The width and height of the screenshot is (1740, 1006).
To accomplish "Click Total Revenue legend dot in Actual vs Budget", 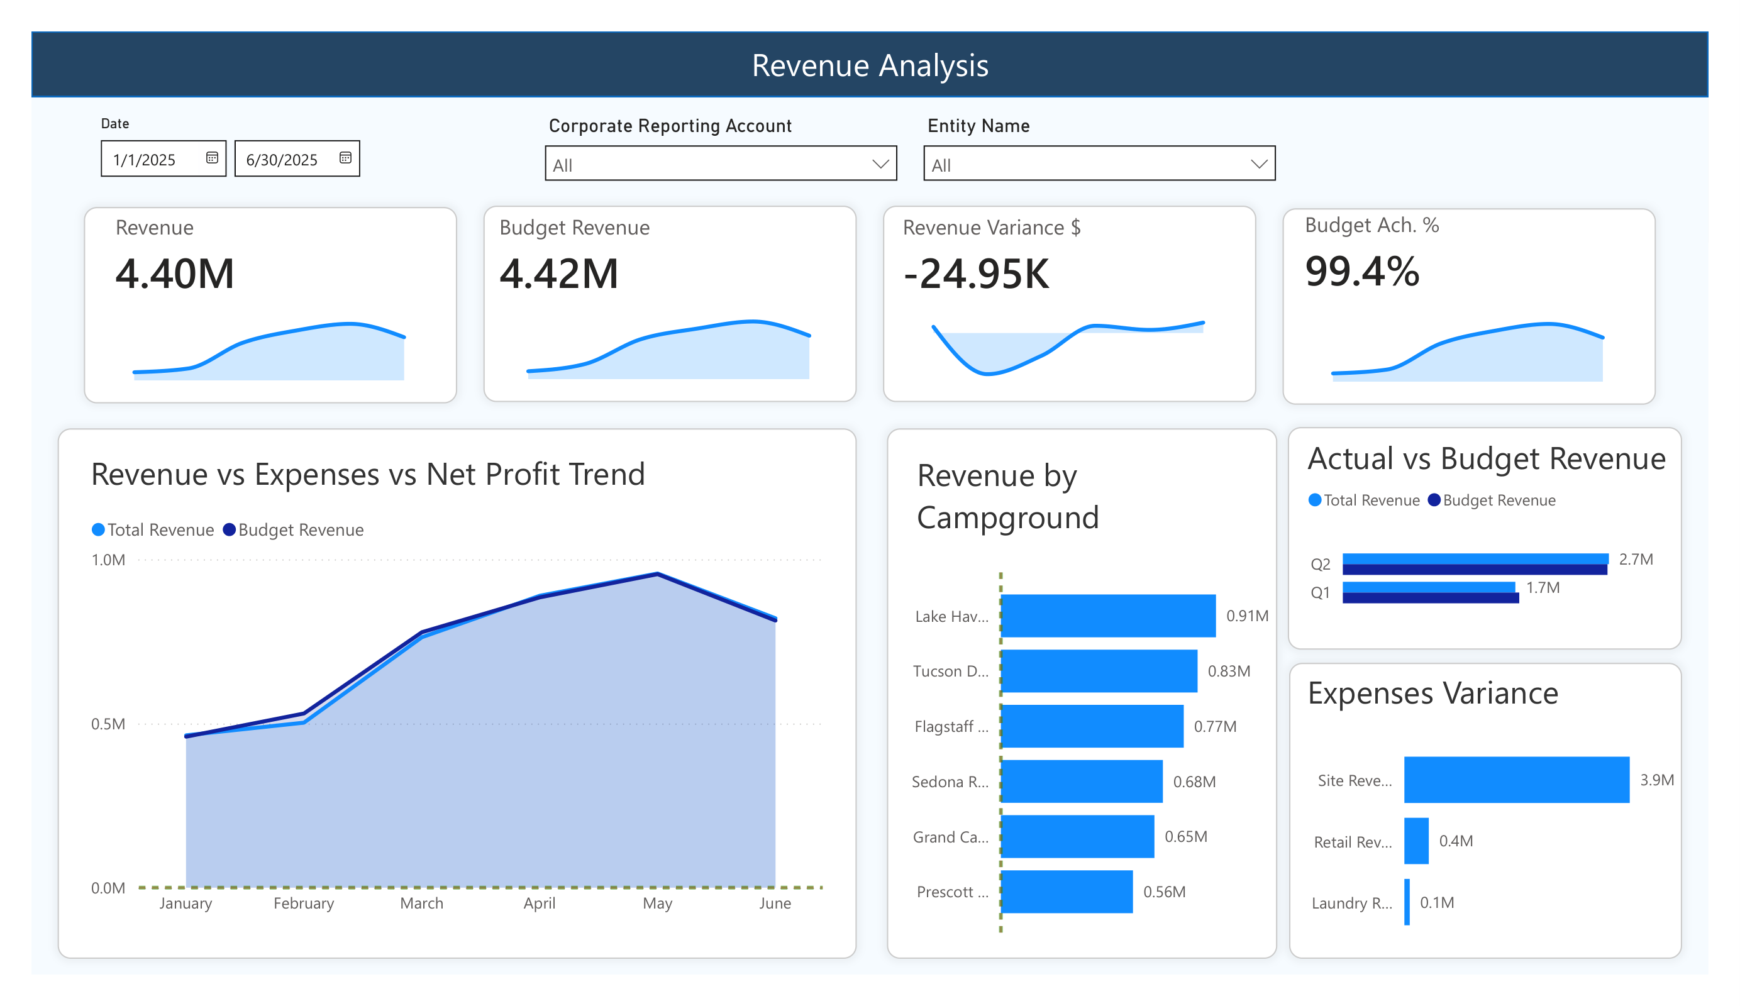I will 1315,500.
